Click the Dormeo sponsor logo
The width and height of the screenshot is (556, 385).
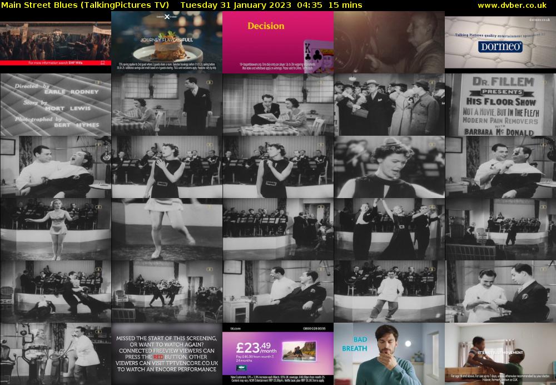click(500, 47)
